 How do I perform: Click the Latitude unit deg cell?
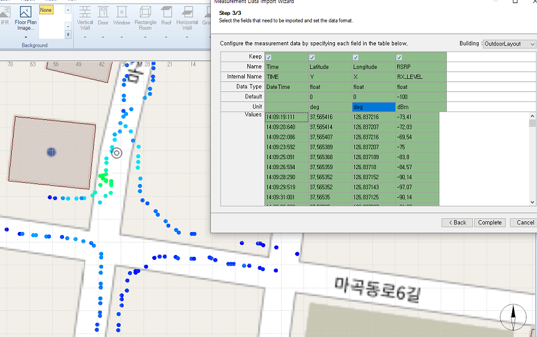coord(330,107)
